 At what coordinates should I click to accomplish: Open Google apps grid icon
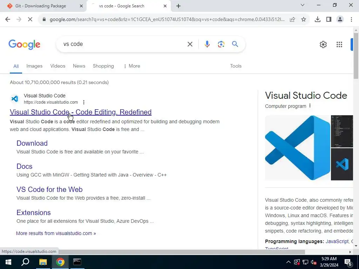[x=339, y=44]
